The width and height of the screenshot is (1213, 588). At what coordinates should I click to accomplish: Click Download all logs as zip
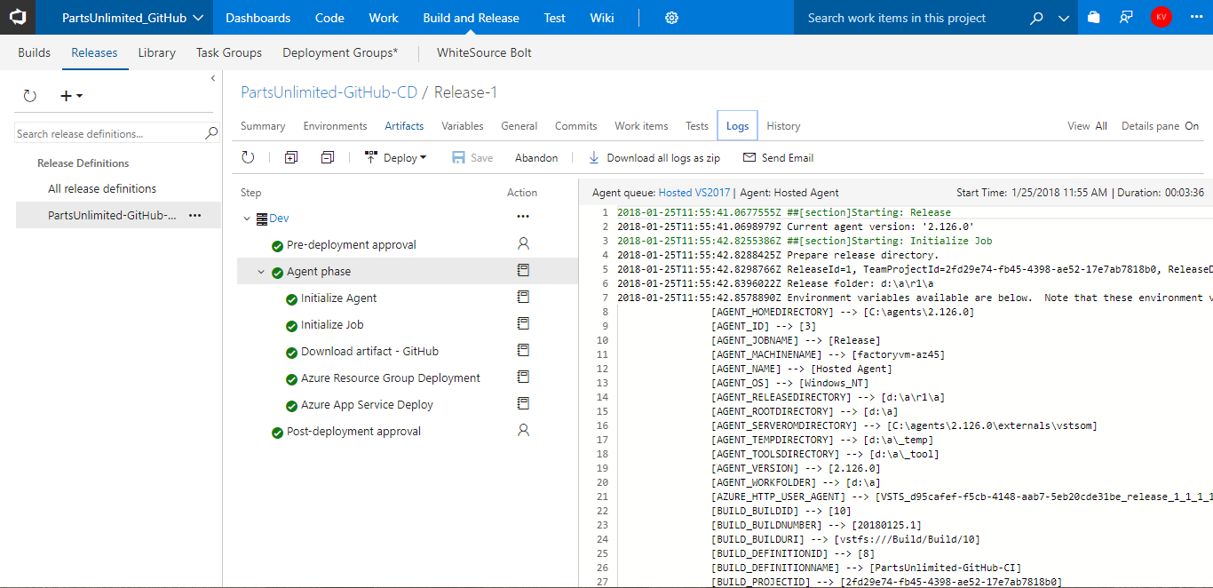654,157
